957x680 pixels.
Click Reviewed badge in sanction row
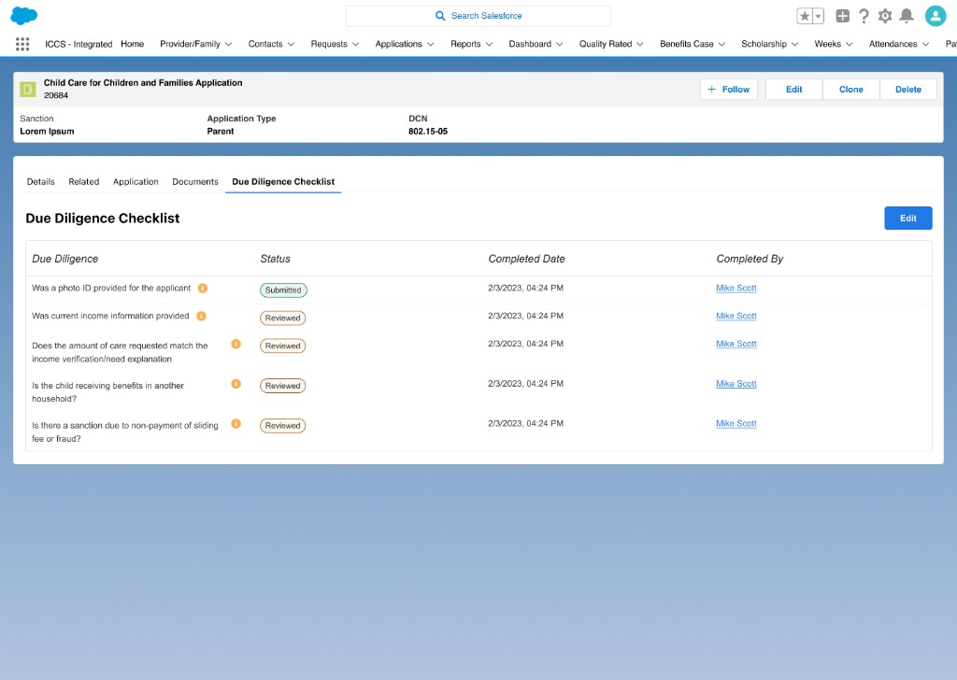(x=282, y=426)
